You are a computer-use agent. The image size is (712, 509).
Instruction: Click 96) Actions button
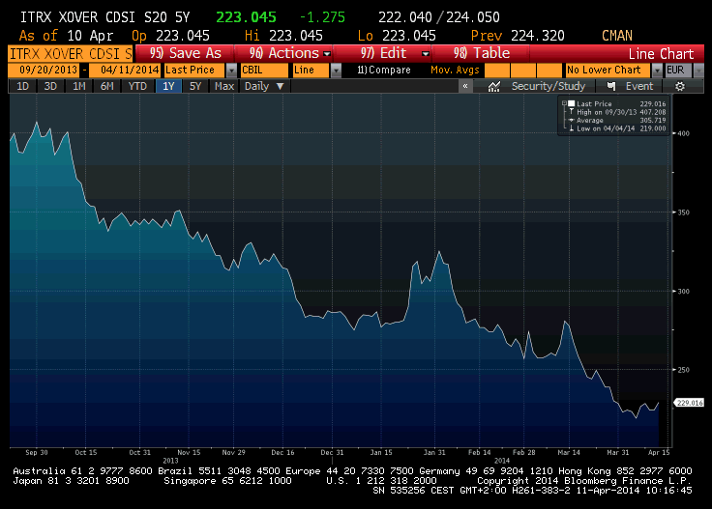tap(283, 53)
